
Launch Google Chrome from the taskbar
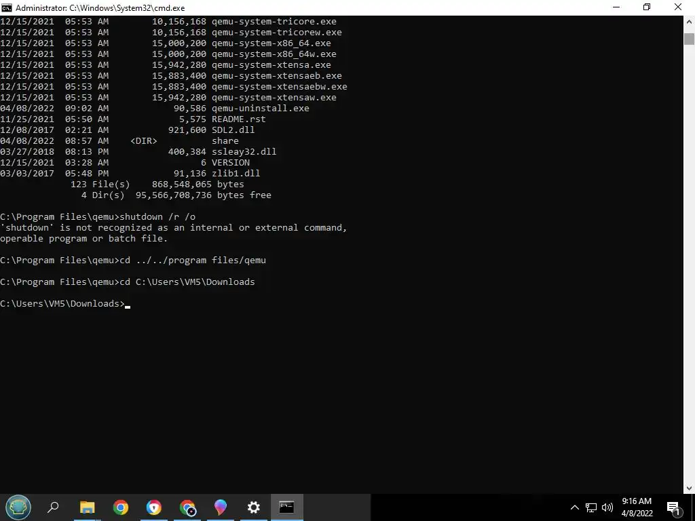pos(121,507)
